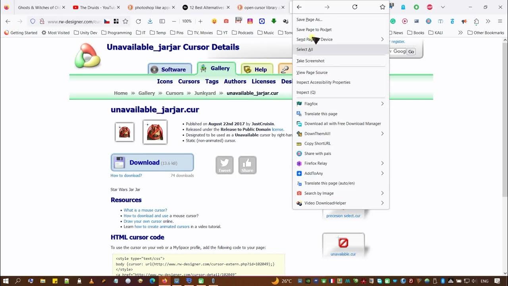Choose Take Screenshot from the context menu
This screenshot has height=286, width=508.
point(341,61)
